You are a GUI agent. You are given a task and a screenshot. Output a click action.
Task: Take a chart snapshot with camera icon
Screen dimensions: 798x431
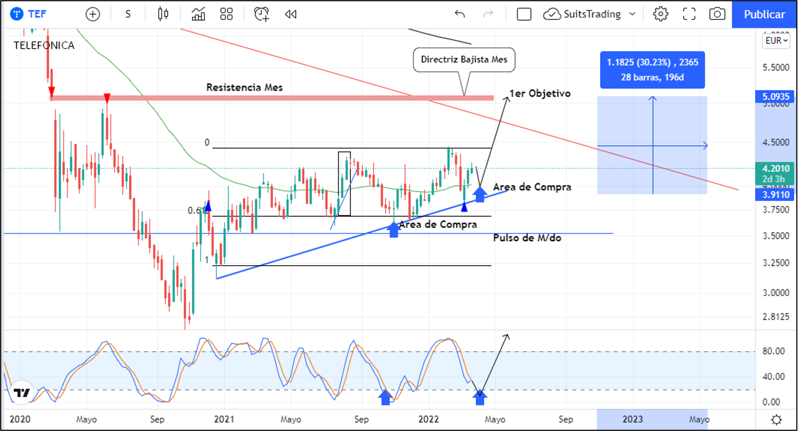pyautogui.click(x=717, y=14)
